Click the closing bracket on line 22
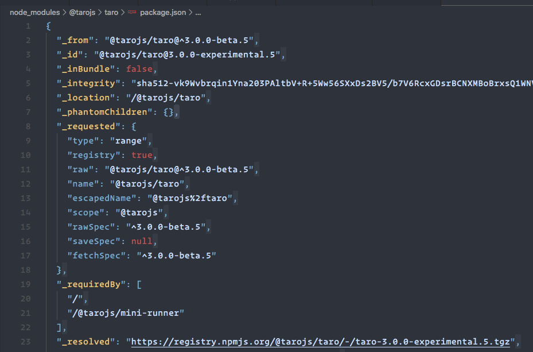Viewport: 533px width, 352px height. (59, 327)
